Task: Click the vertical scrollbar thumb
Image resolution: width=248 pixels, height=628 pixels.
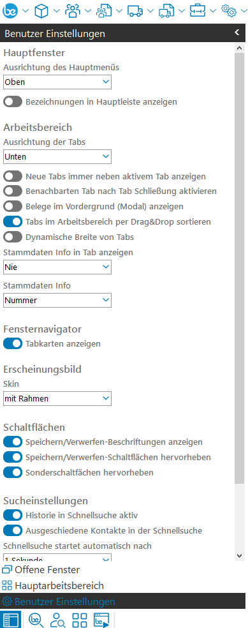Action: [x=239, y=268]
